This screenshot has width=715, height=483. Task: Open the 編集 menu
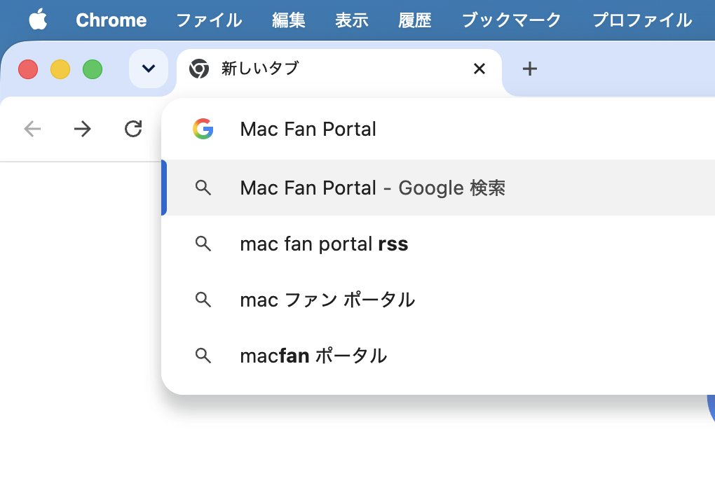(x=289, y=20)
